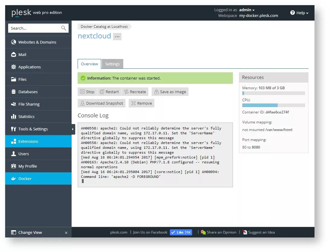Click the Facebook Like 31K button
Image resolution: width=329 pixels, height=252 pixels.
click(181, 232)
